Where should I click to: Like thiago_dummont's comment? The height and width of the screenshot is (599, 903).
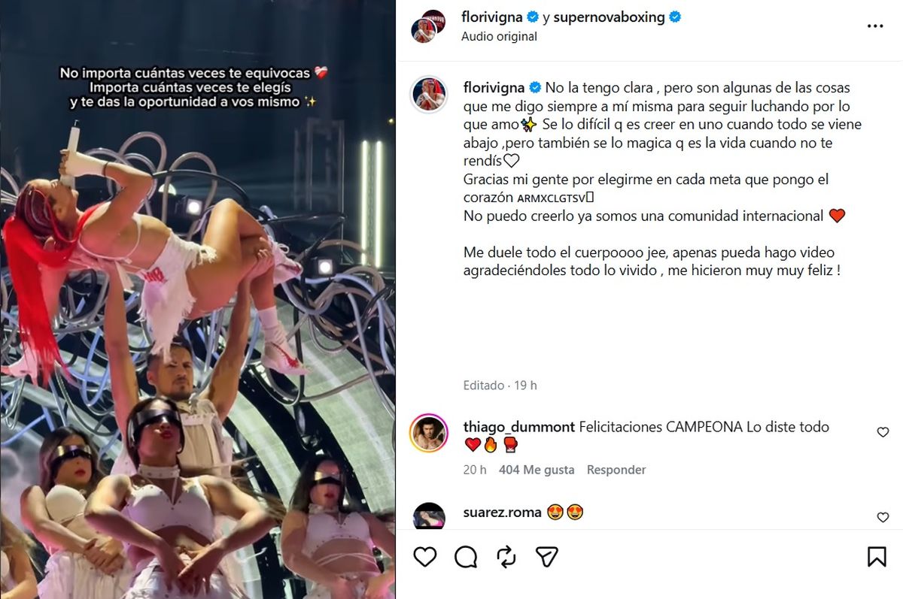coord(883,432)
